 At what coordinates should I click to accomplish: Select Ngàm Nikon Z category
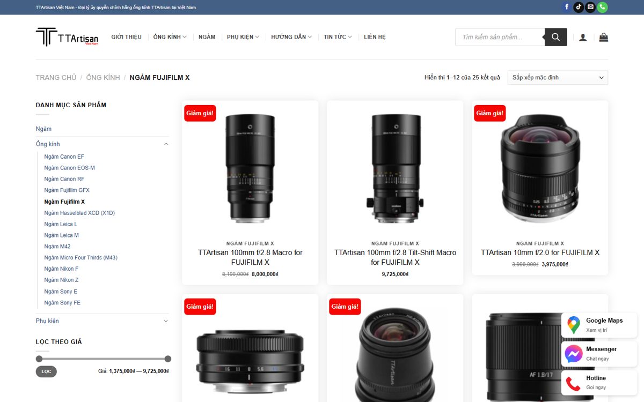click(62, 280)
